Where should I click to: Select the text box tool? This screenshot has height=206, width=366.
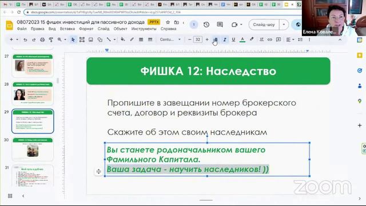point(82,39)
